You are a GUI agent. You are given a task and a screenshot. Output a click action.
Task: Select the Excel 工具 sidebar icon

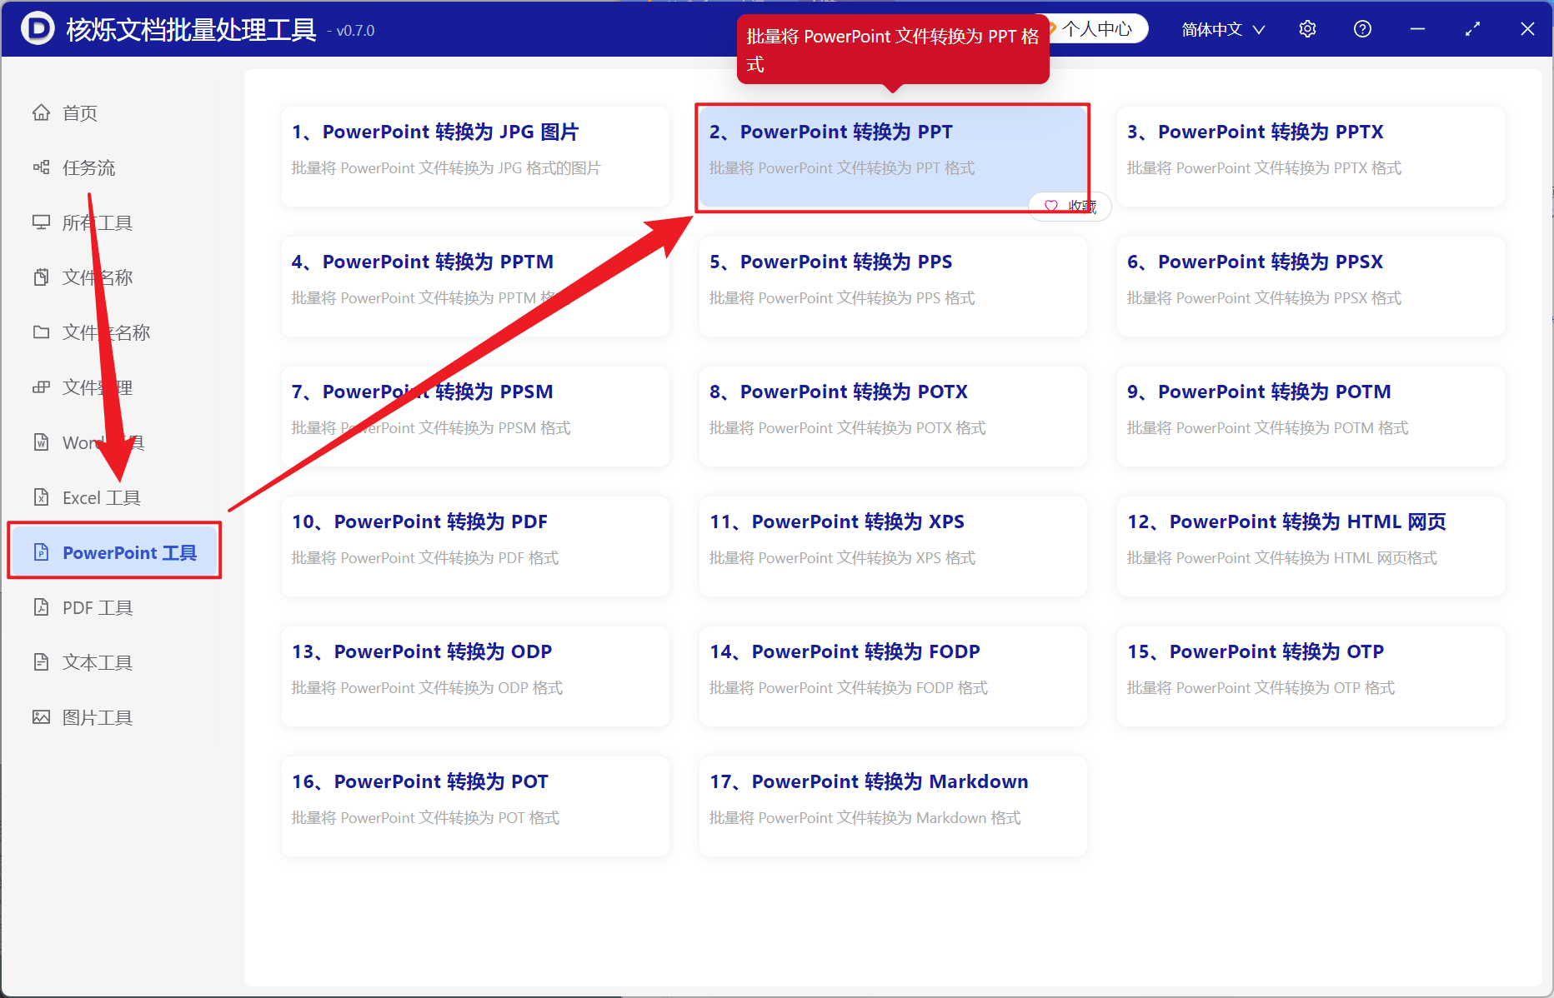tap(41, 497)
